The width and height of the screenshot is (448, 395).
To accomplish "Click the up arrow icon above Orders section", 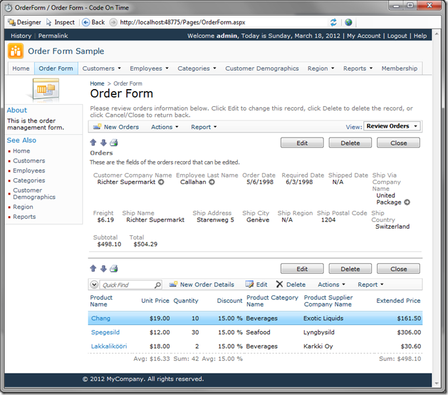I will [93, 143].
